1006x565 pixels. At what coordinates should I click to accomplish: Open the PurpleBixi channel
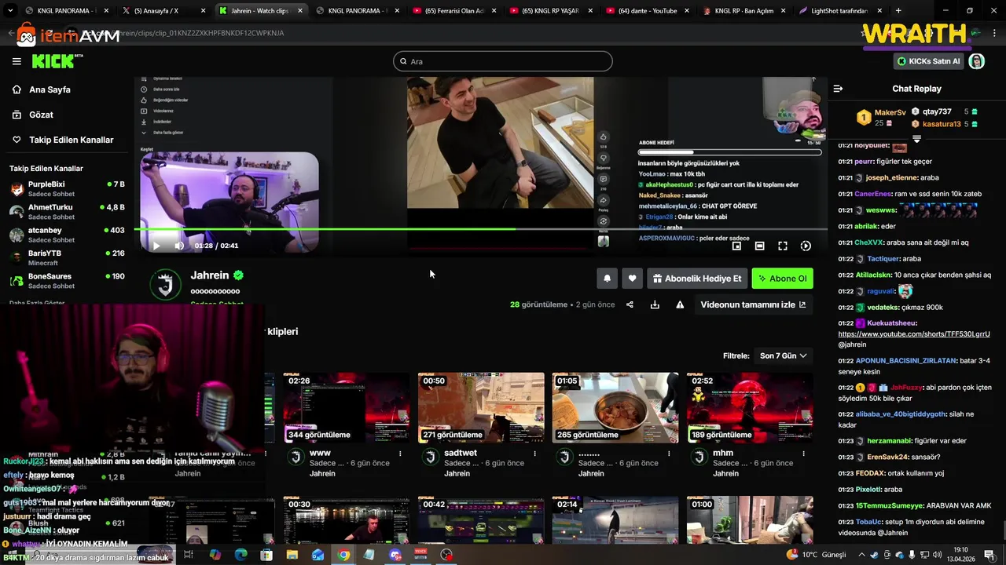point(67,189)
